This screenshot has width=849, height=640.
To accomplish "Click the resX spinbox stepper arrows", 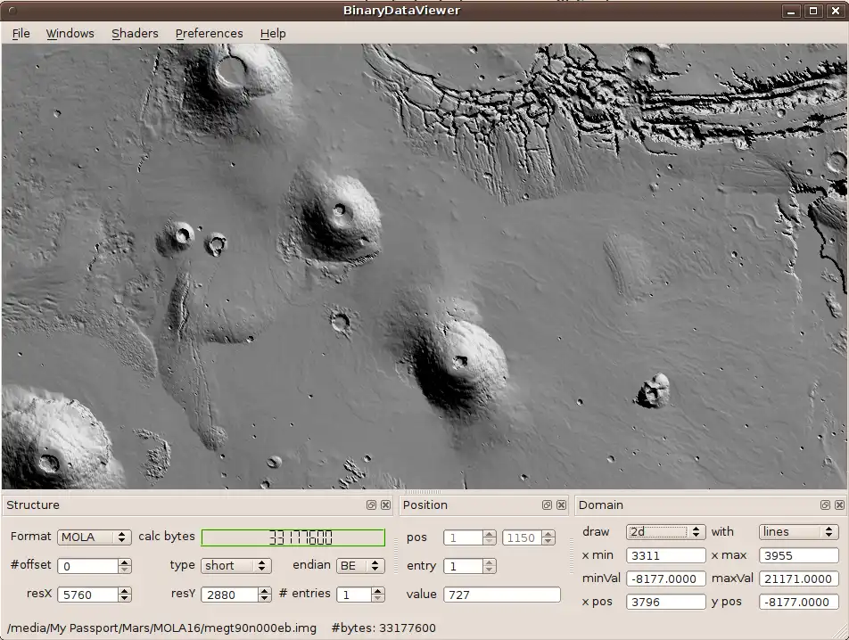I will [125, 595].
